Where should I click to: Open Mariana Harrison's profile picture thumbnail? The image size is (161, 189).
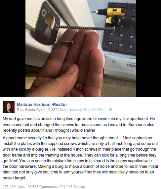click(9, 107)
